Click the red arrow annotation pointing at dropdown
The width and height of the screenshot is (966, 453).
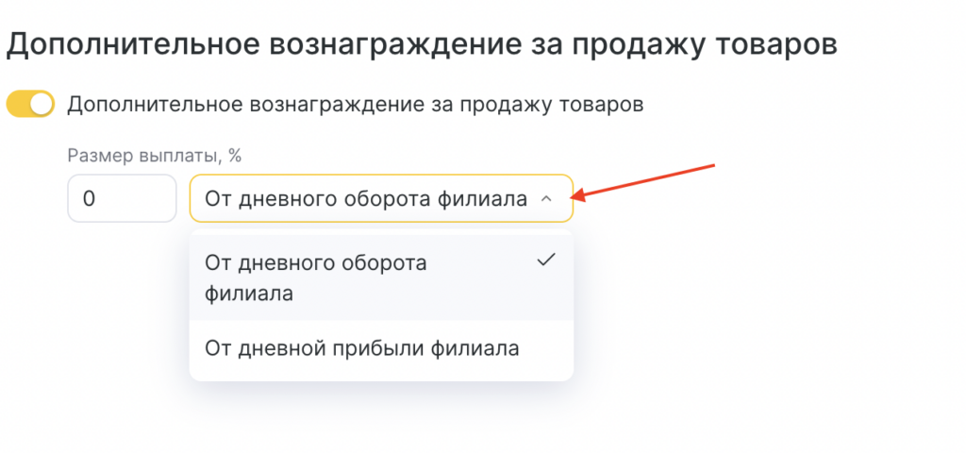[645, 181]
